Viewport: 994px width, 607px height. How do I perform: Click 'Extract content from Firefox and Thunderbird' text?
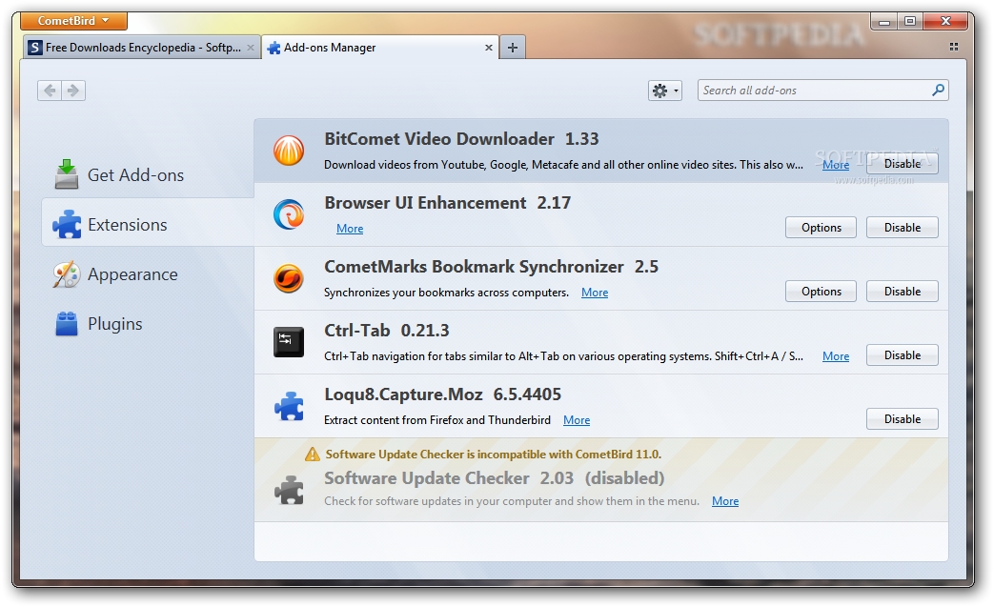(437, 420)
